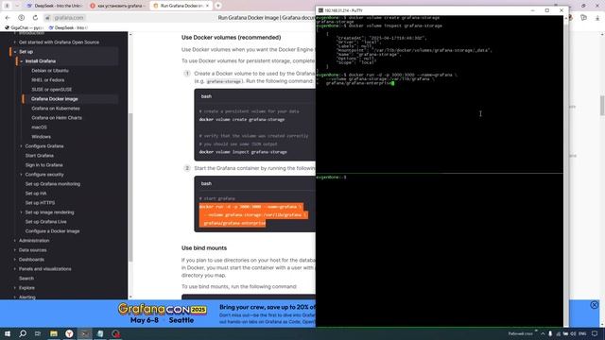Open the 'macOS' install page
Screen dimensions: 605x340
point(39,127)
